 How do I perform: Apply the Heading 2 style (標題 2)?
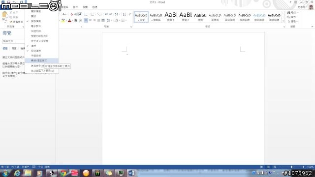tap(186, 17)
